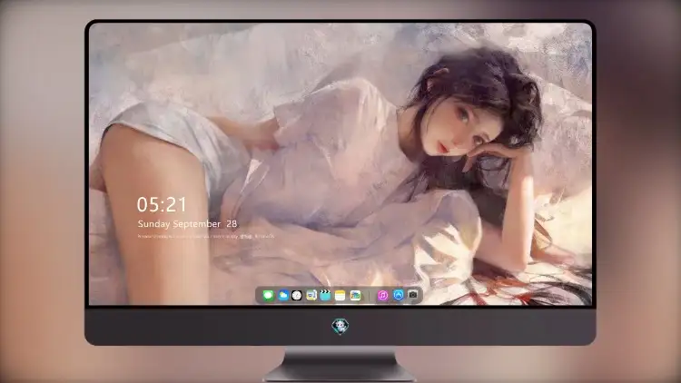Open the Weather app in dock

pyautogui.click(x=282, y=296)
